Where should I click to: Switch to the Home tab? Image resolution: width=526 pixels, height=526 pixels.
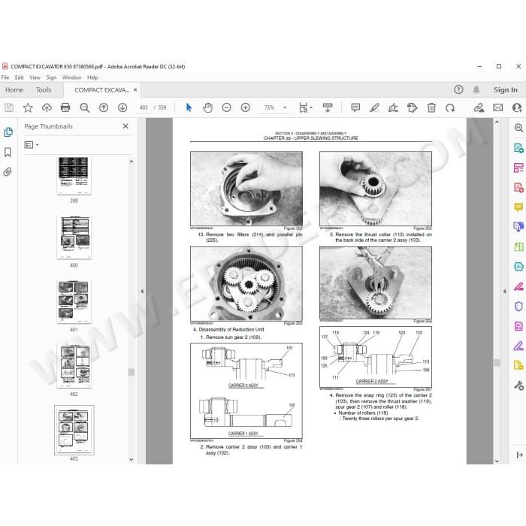click(x=14, y=90)
